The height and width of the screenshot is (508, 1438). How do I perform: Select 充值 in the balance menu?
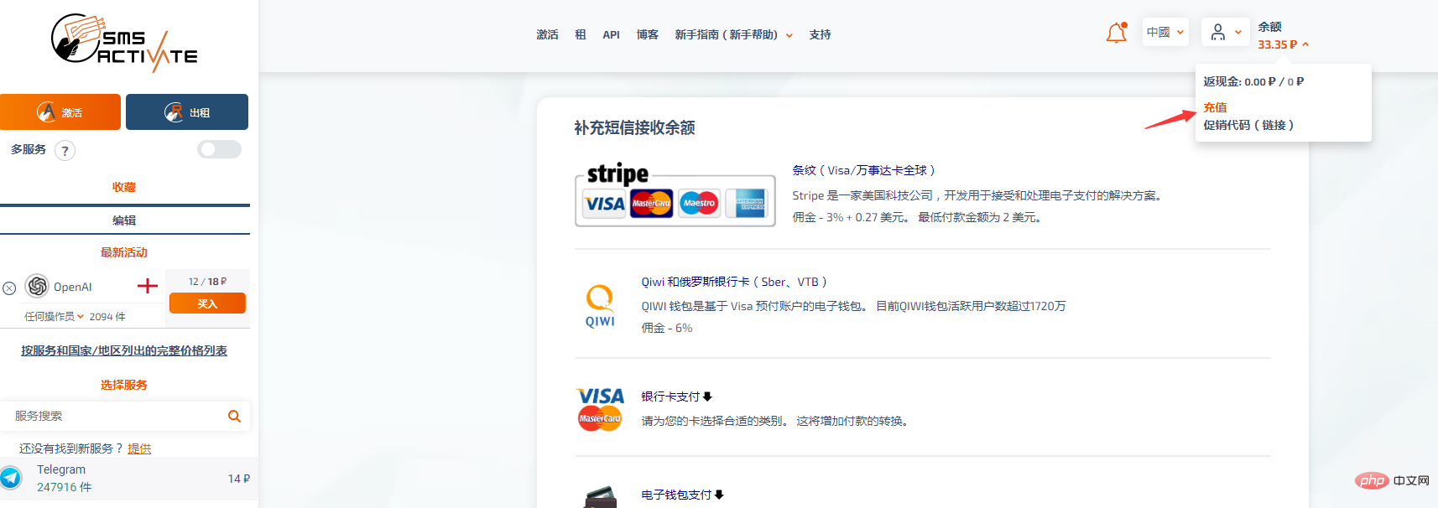1215,107
